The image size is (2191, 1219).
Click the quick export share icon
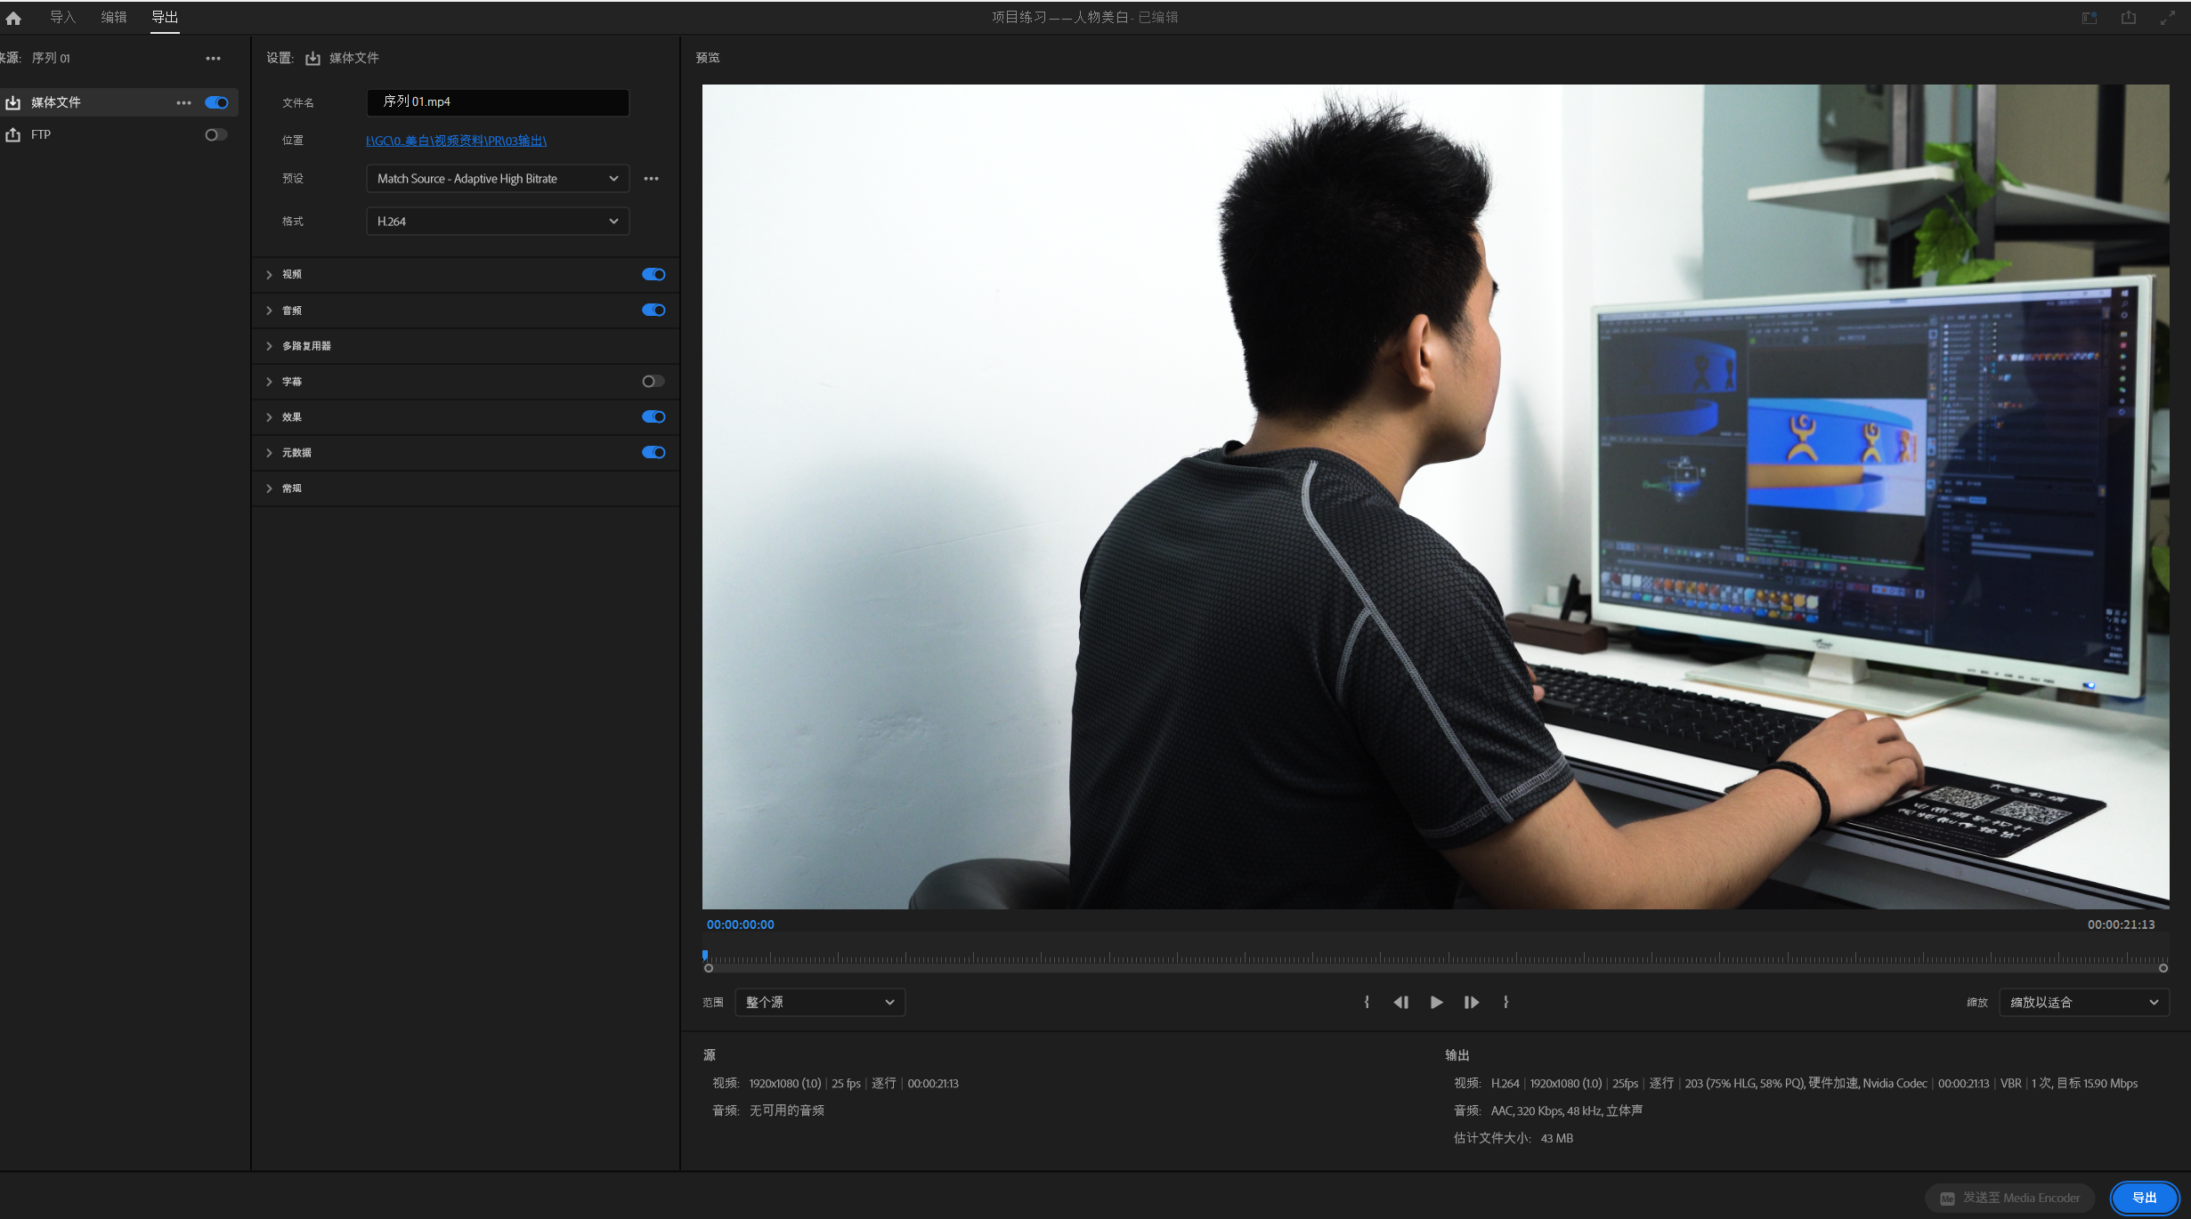[2128, 18]
